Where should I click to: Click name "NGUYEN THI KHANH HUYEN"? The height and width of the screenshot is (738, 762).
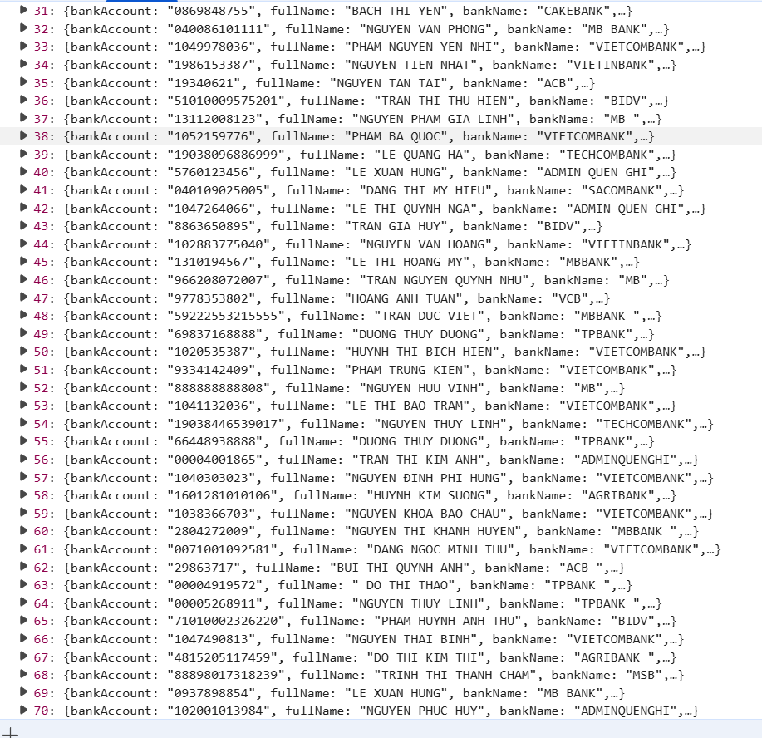click(432, 531)
